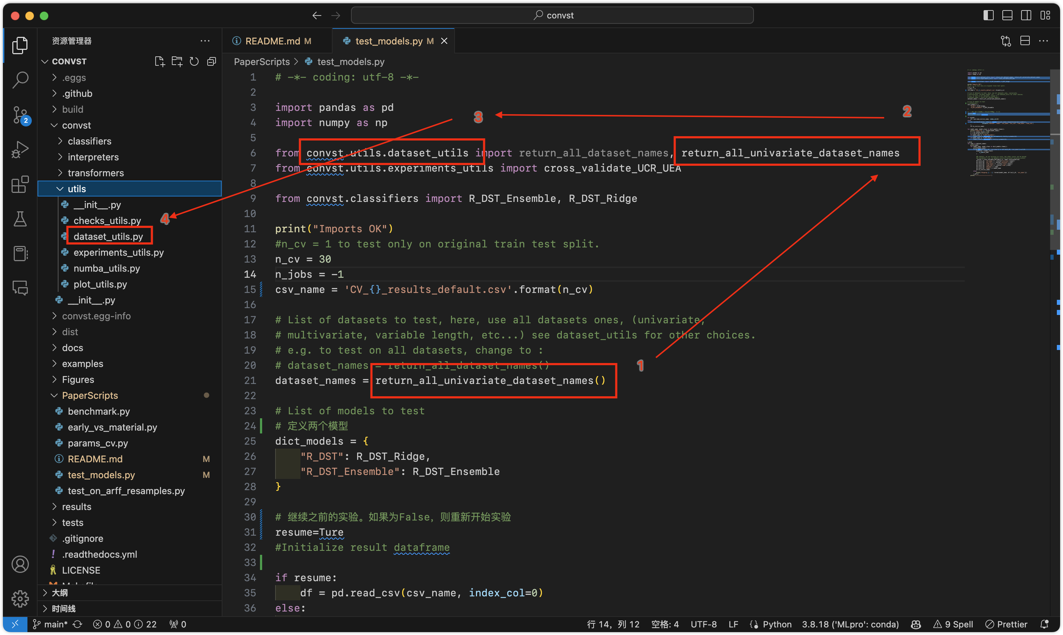Open the Run and Debug view
This screenshot has height=635, width=1063.
19,149
